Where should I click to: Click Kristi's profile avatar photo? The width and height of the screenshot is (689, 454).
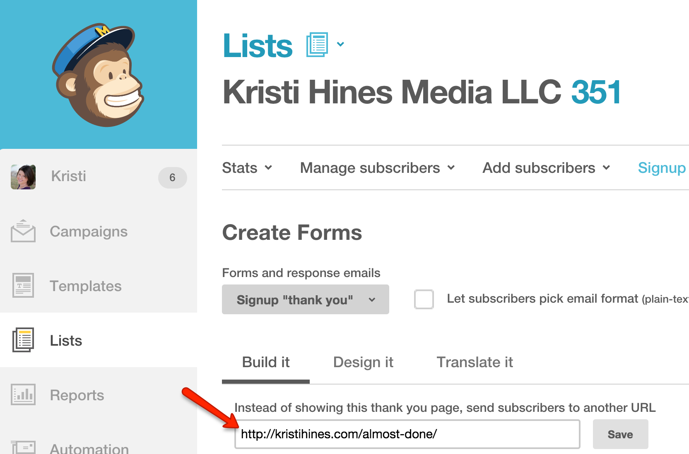23,177
